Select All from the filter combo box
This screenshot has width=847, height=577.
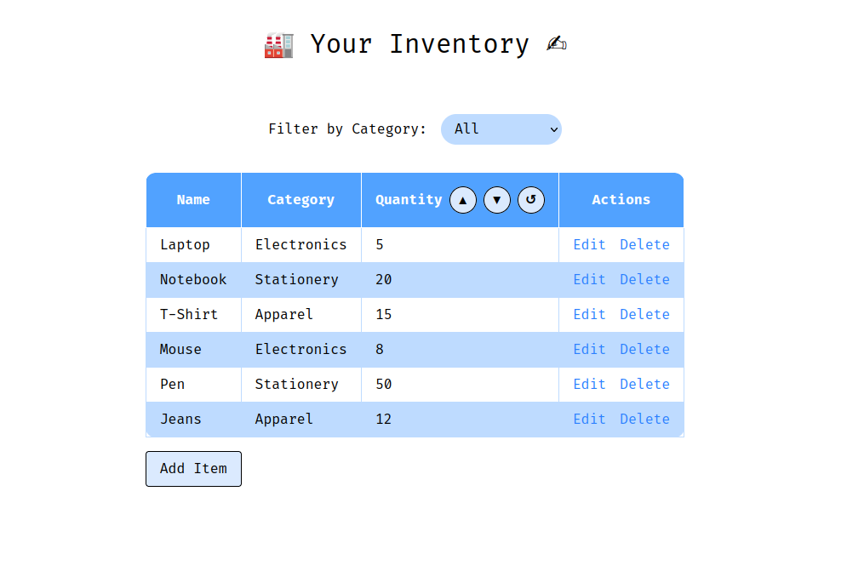click(x=501, y=129)
